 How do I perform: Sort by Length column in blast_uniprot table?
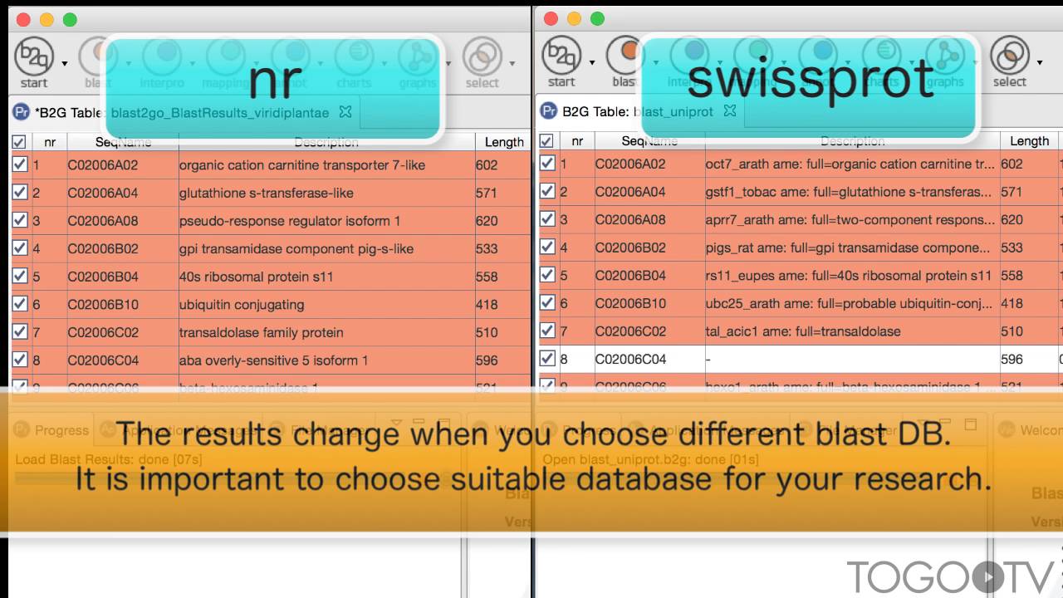[1030, 141]
